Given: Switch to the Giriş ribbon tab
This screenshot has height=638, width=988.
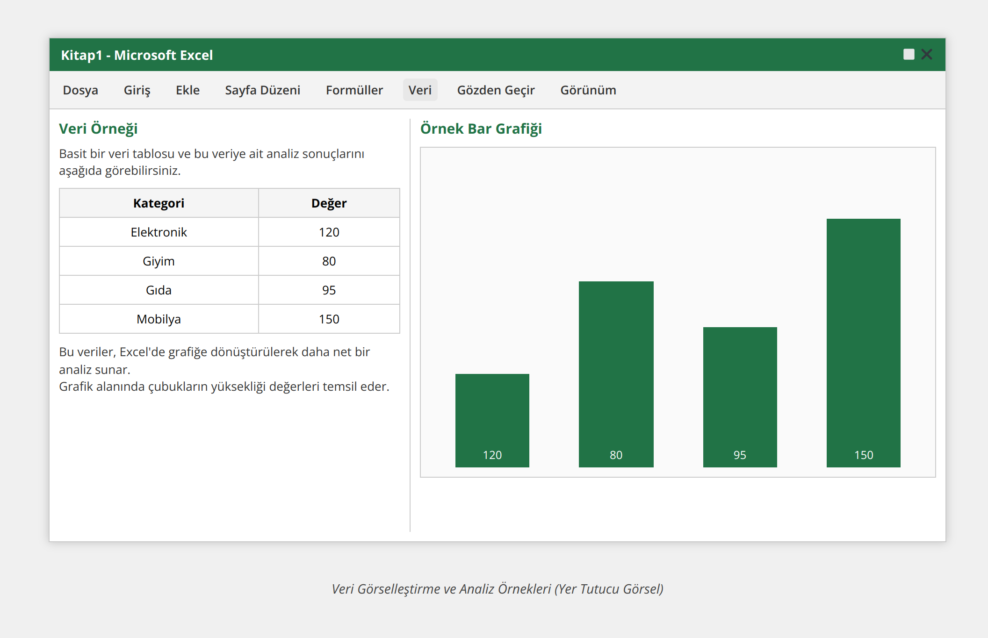Looking at the screenshot, I should click(137, 90).
